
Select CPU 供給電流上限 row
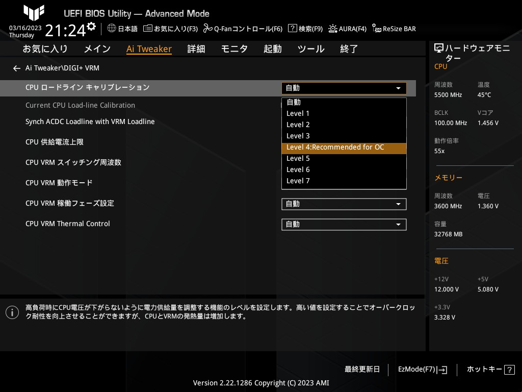54,142
